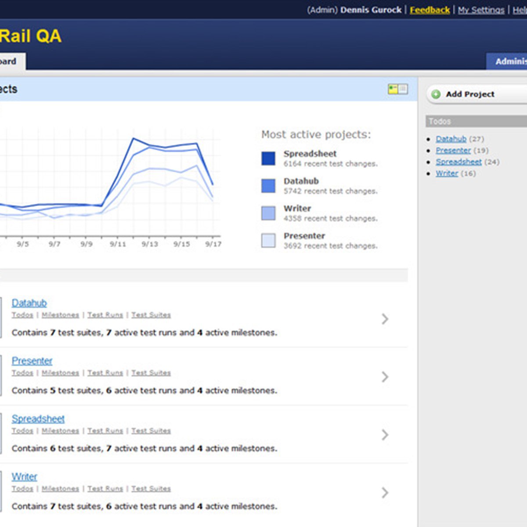Open the Datahub project title link

coord(29,303)
